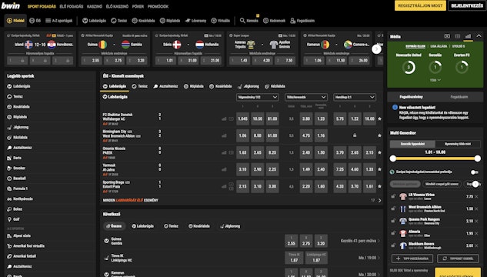Open the statistics bars icon in Média panel
Image resolution: width=487 pixels, height=277 pixels.
468,36
